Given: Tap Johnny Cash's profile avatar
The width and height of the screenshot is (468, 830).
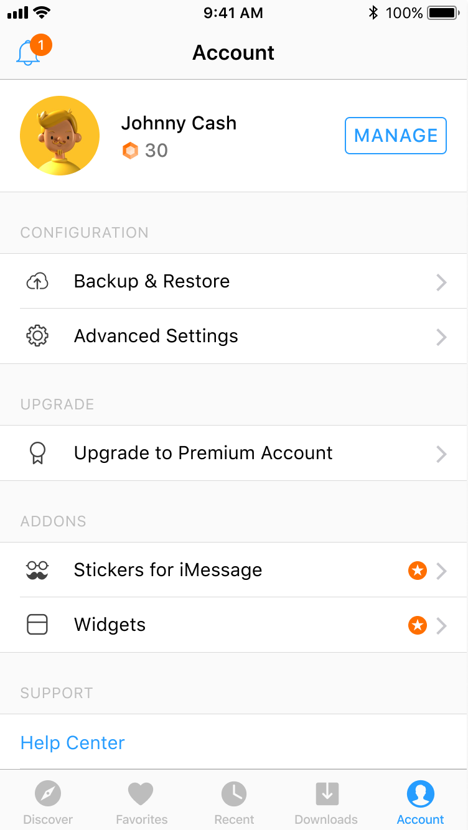Looking at the screenshot, I should point(60,136).
